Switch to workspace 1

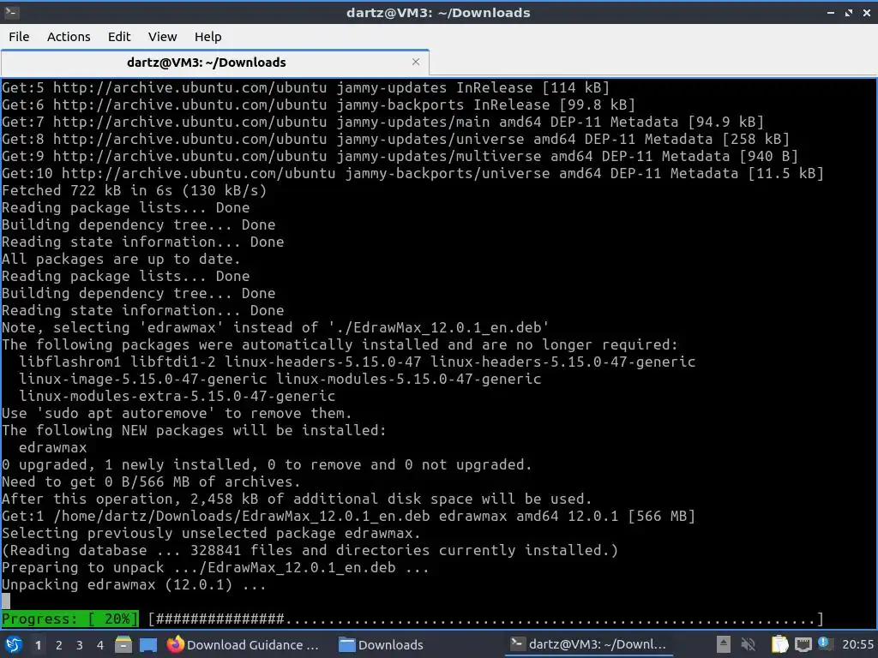(x=38, y=645)
